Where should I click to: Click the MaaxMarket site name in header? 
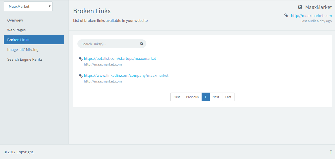[318, 7]
